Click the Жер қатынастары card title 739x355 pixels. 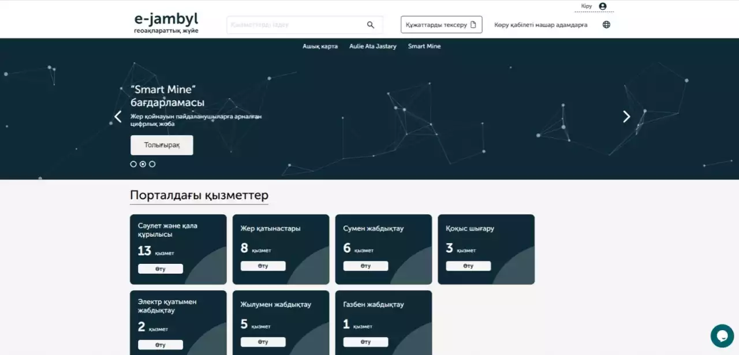(270, 229)
